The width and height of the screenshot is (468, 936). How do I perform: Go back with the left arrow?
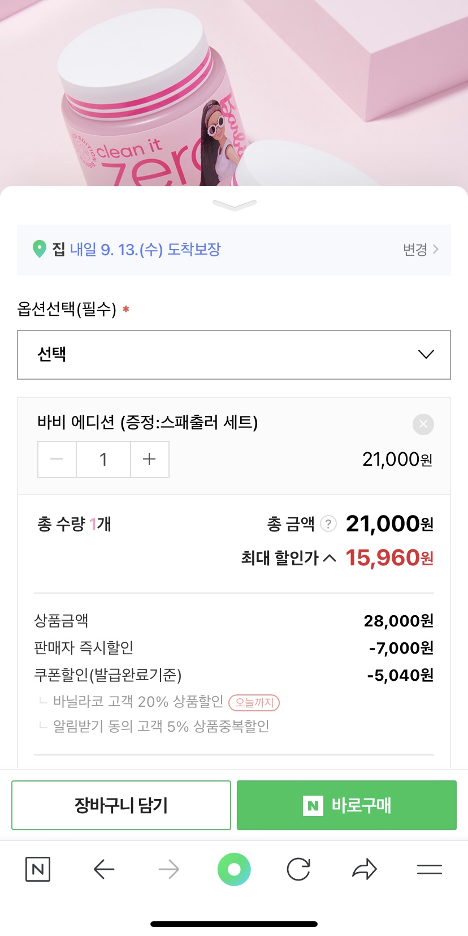pyautogui.click(x=104, y=869)
